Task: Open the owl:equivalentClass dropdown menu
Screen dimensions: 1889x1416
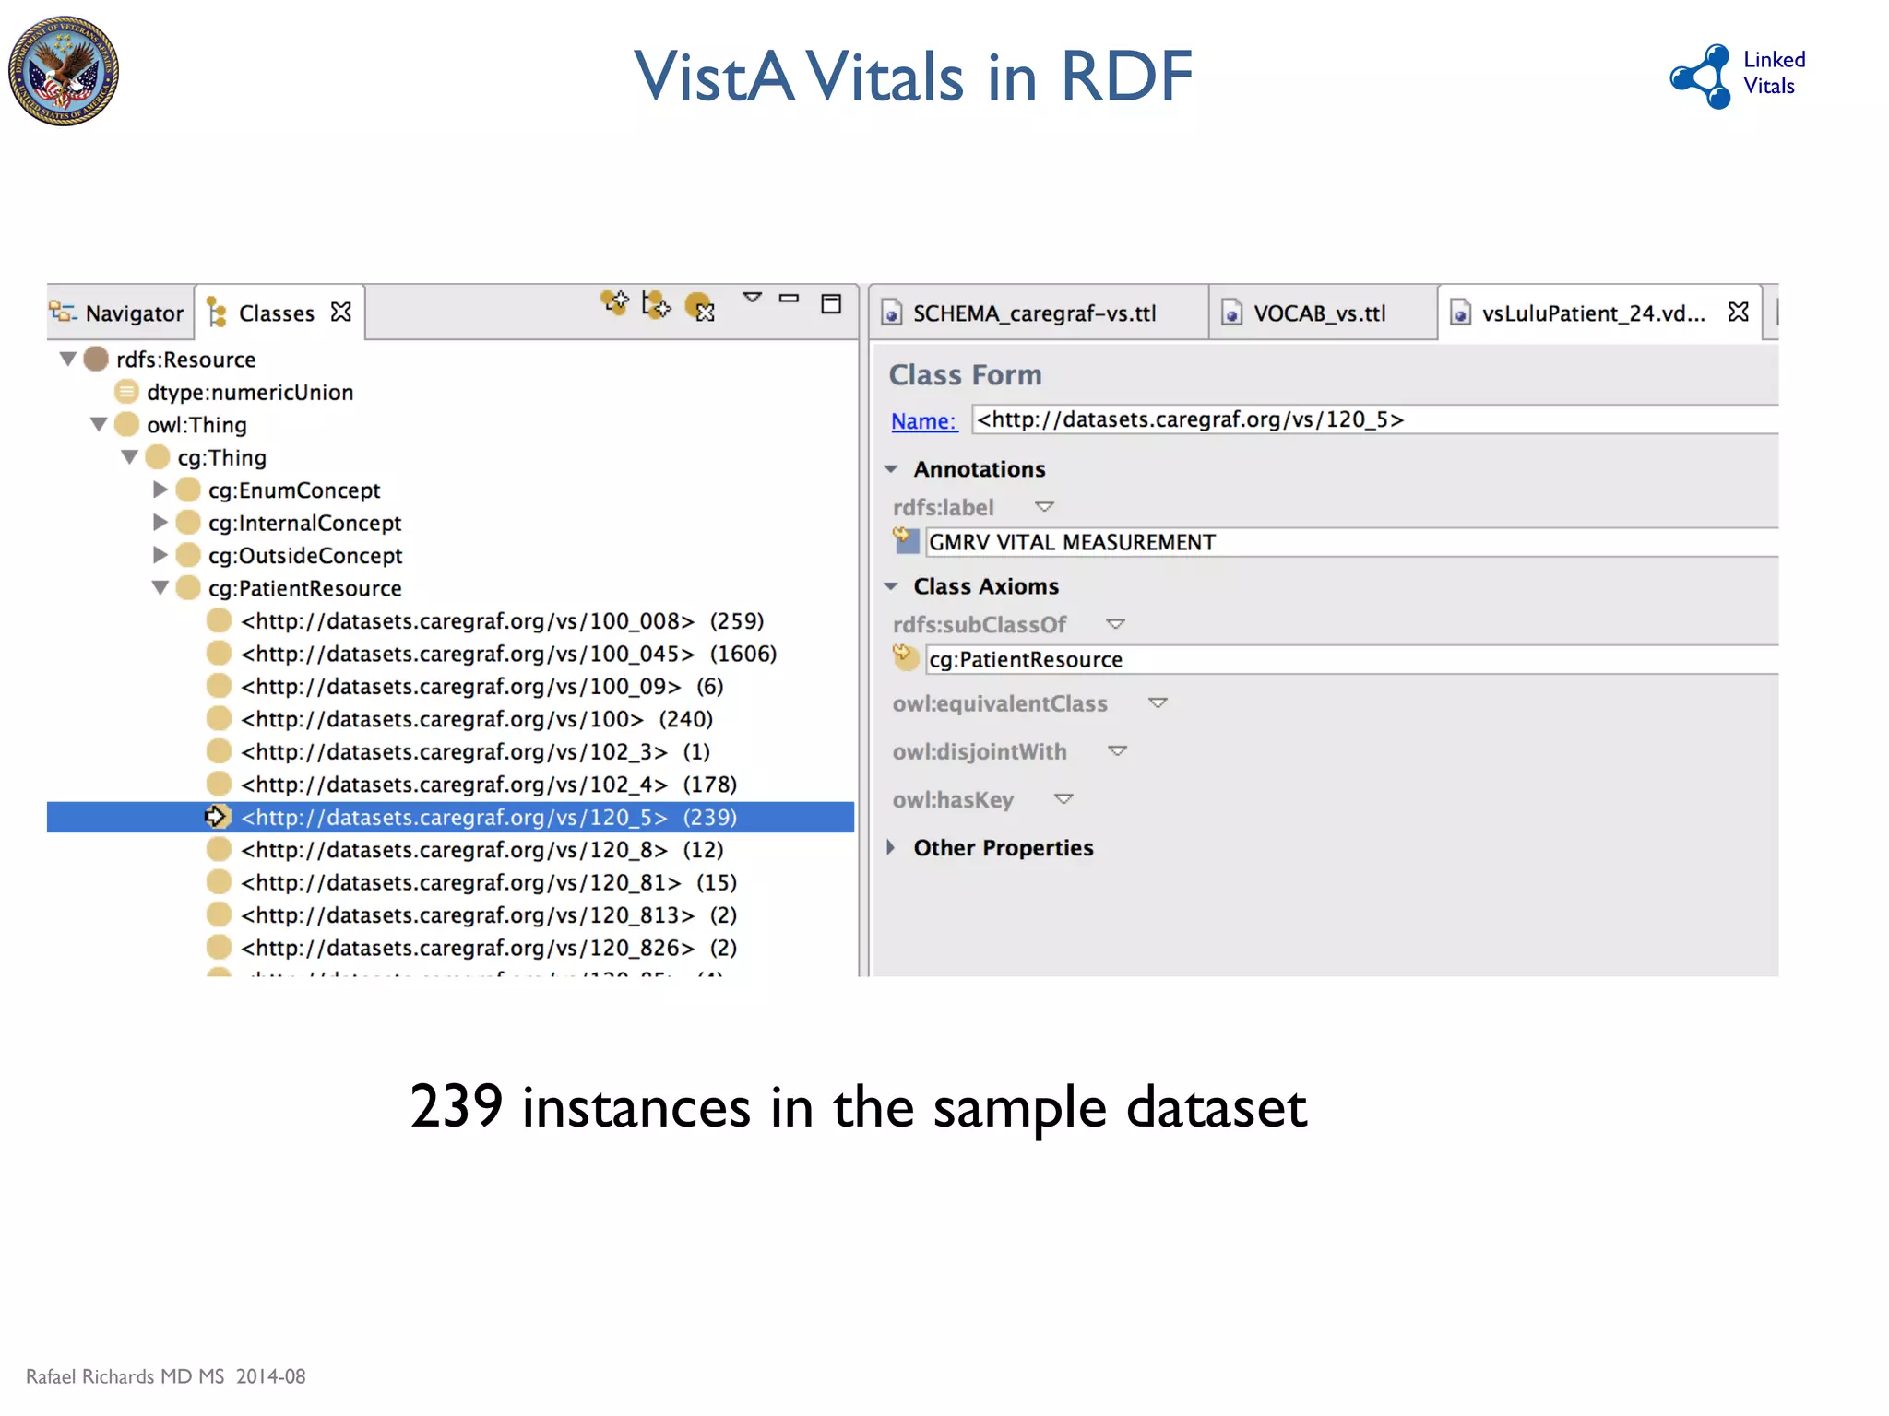Action: tap(1158, 703)
